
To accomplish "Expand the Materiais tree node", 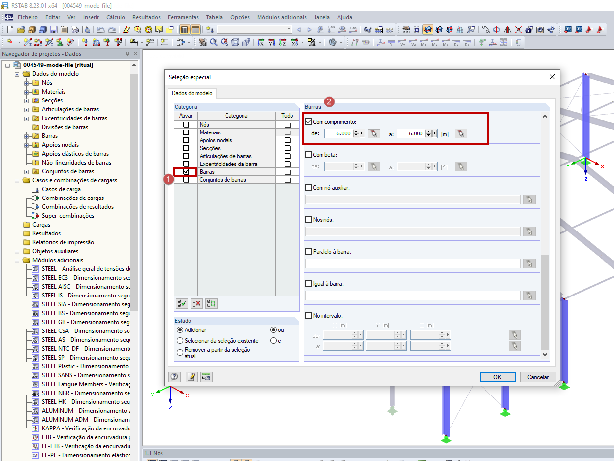I will (x=27, y=92).
